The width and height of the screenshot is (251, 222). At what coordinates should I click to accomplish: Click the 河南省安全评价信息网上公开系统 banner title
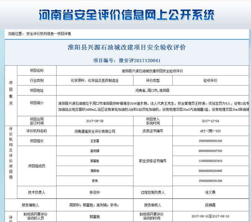(x=126, y=15)
